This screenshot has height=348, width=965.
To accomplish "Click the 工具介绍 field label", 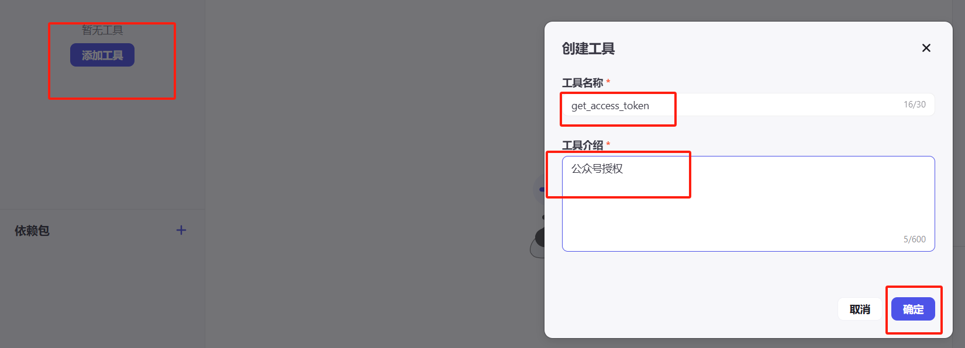I will pos(583,145).
